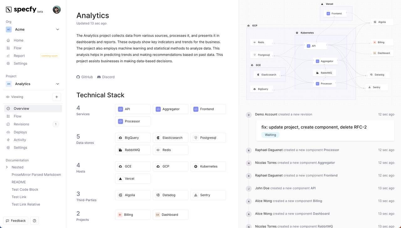Open the user avatar menu
401x228 pixels.
[57, 9]
